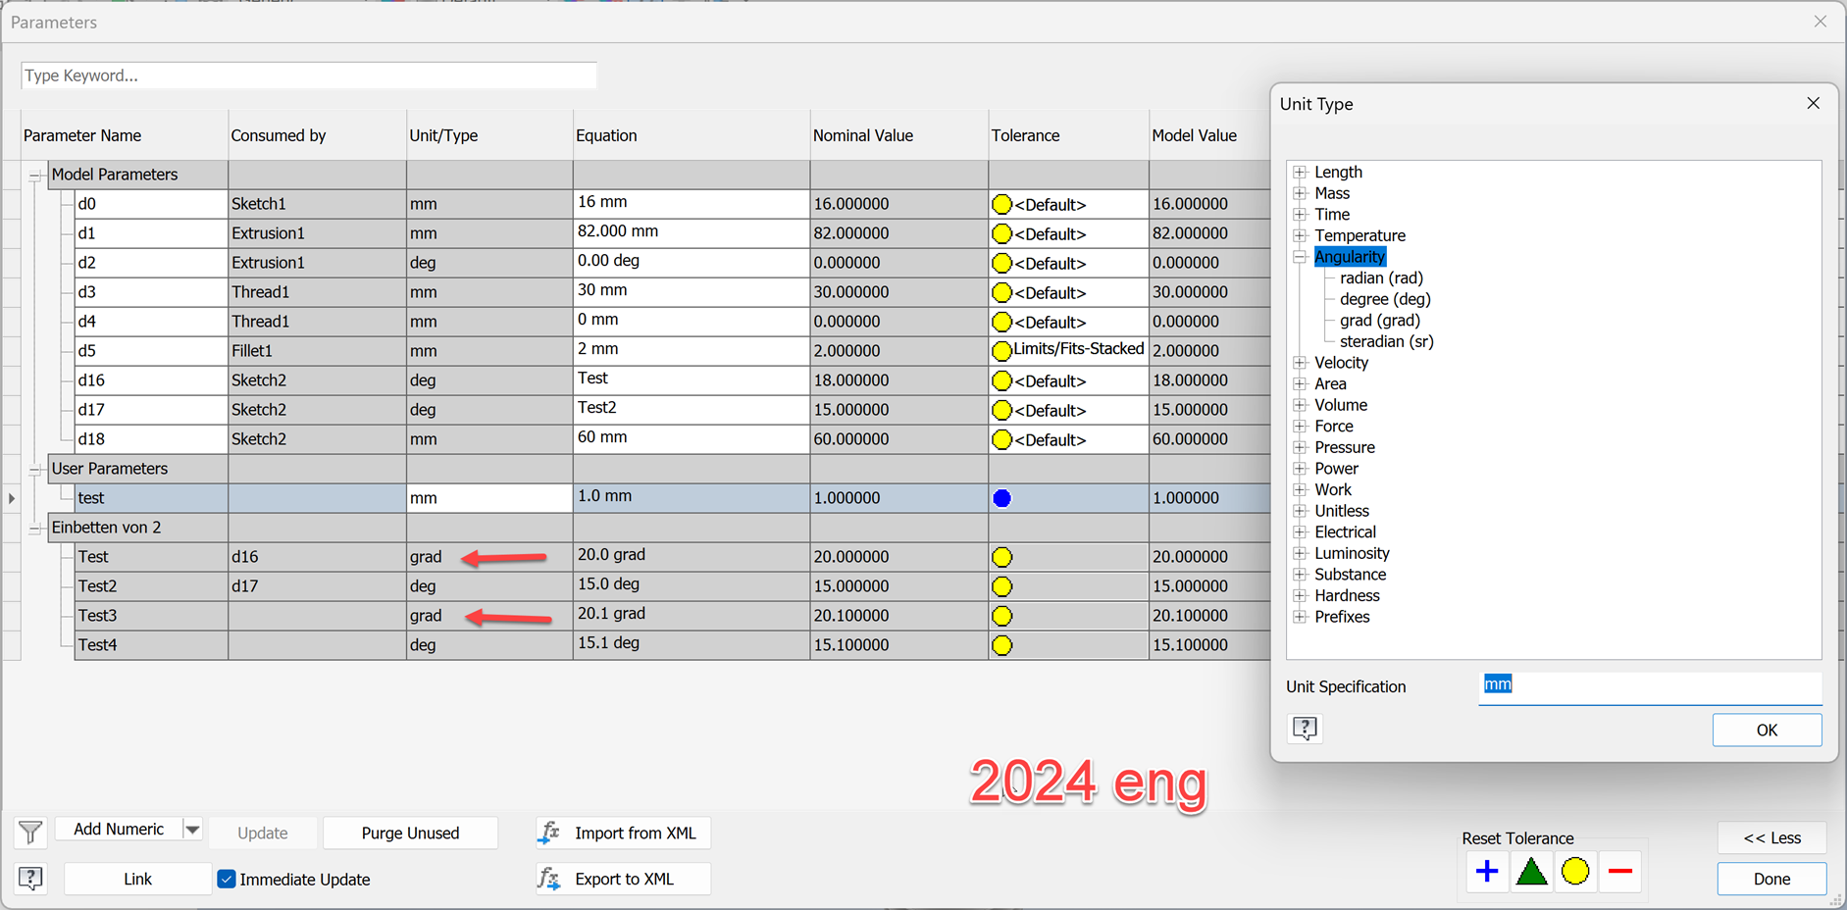
Task: Close the Unit Type dialog
Action: [x=1813, y=103]
